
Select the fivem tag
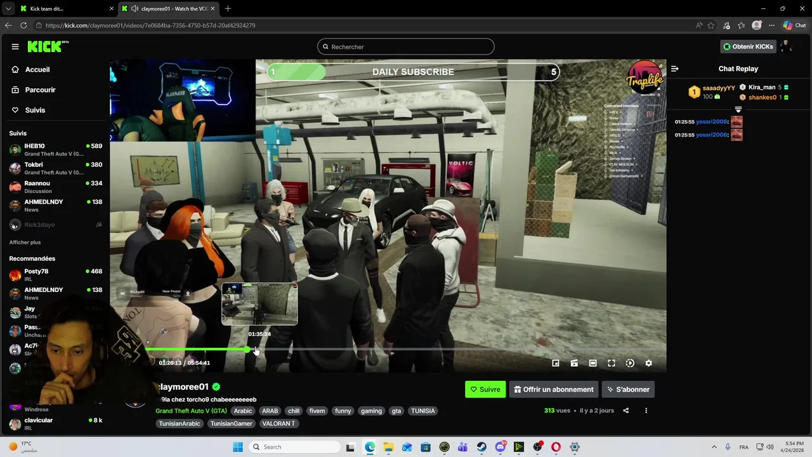317,411
